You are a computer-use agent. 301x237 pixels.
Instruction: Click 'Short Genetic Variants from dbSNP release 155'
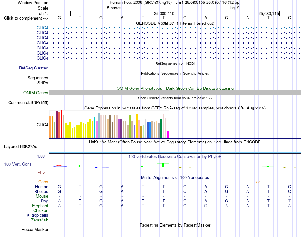coord(175,98)
